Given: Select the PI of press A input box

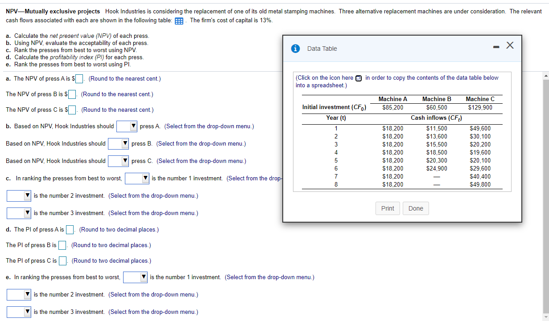Looking at the screenshot, I should [x=70, y=230].
